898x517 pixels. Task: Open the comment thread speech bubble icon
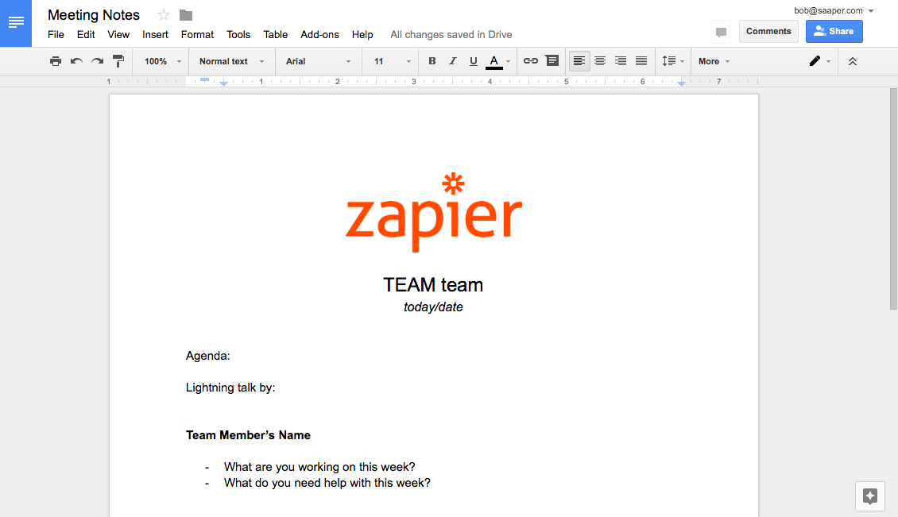[721, 32]
